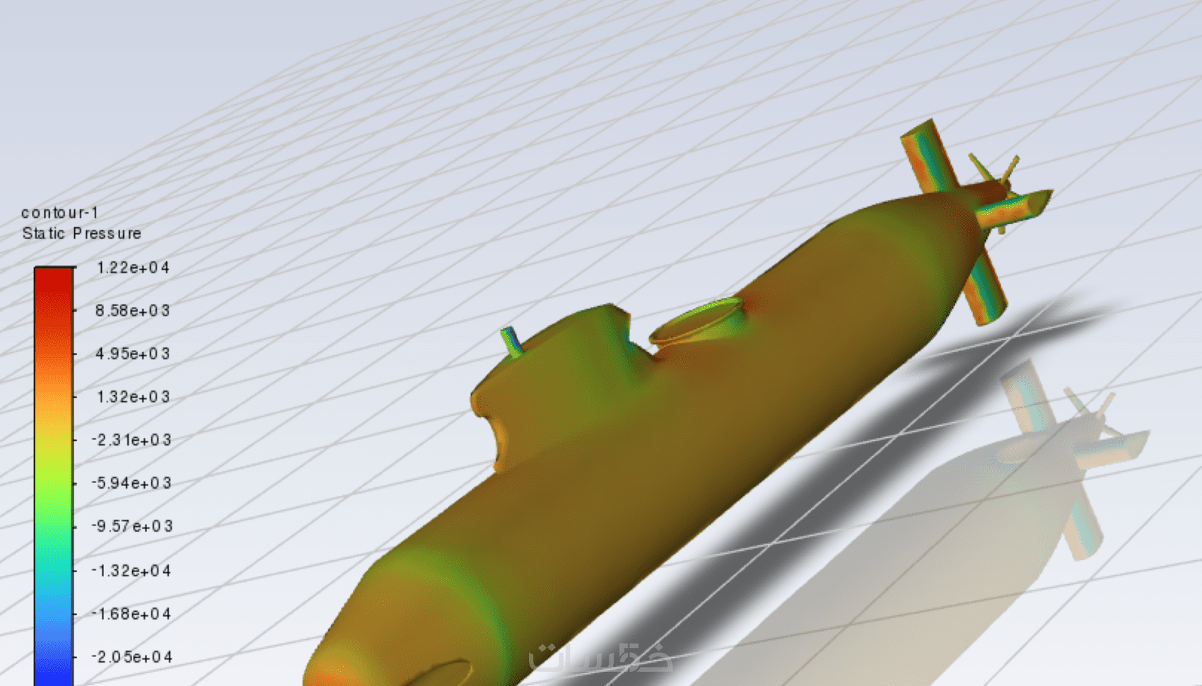
Task: Select the -2.05e+04 legend value
Action: (132, 657)
